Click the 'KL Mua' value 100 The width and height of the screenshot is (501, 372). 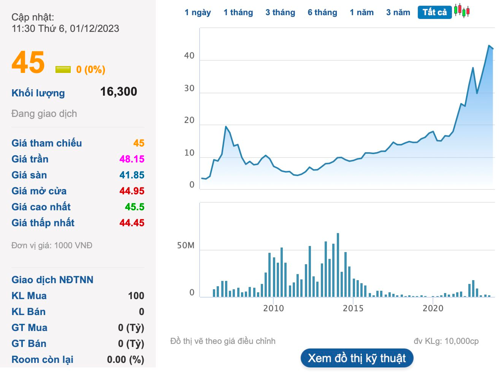(136, 296)
